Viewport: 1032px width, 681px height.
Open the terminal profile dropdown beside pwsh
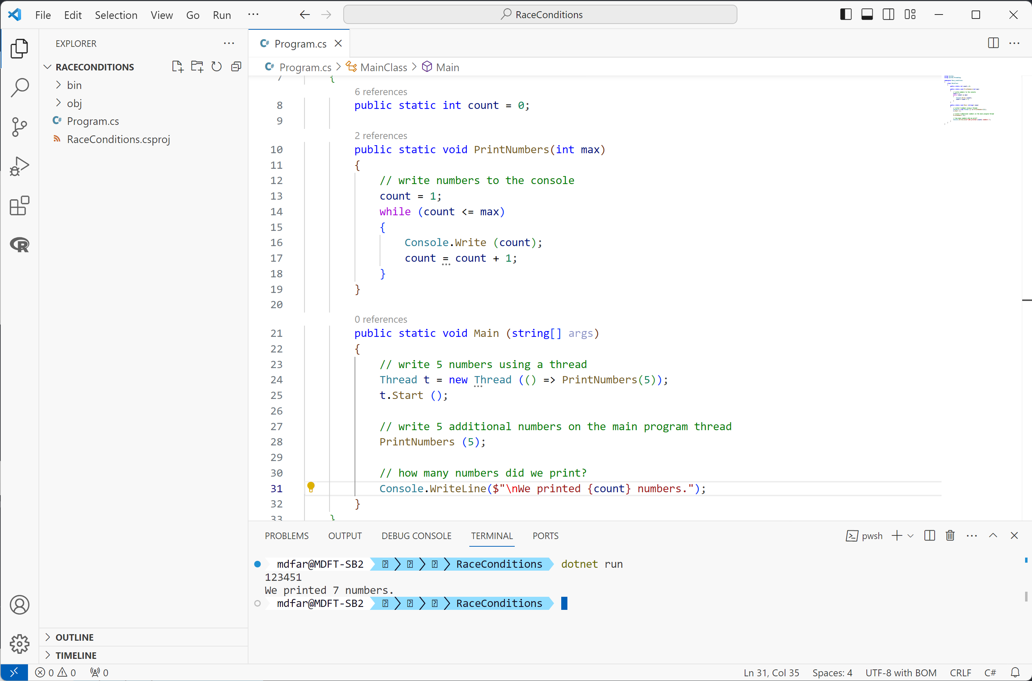[911, 535]
